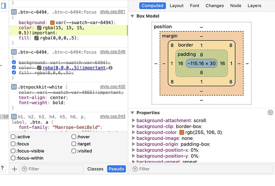This screenshot has width=275, height=186.
Task: Collapse the Box Model section
Action: click(x=132, y=16)
